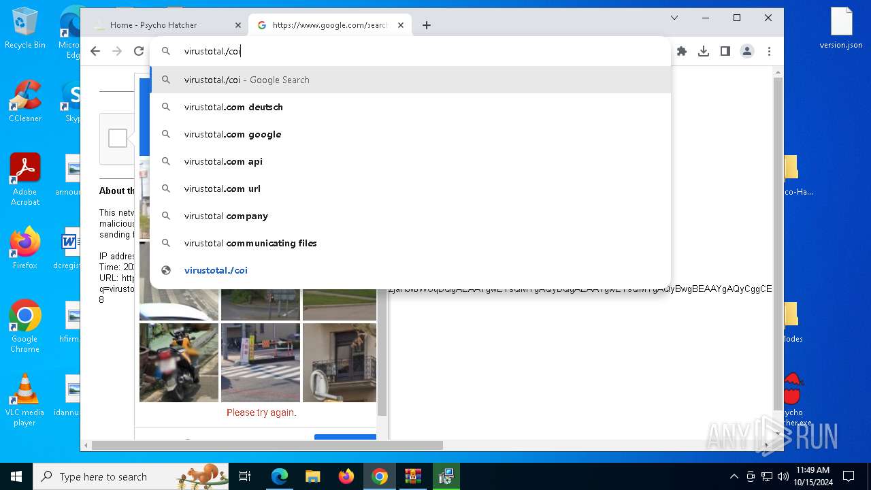Open the virustotal./coi URL suggestion
871x490 pixels.
pos(410,270)
